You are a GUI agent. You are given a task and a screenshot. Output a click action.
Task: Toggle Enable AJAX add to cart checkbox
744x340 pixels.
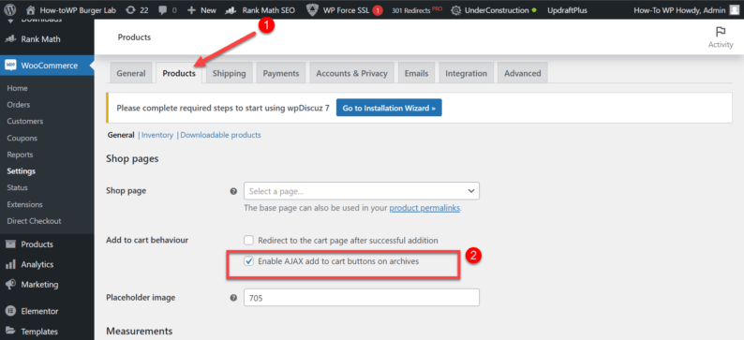pyautogui.click(x=248, y=261)
